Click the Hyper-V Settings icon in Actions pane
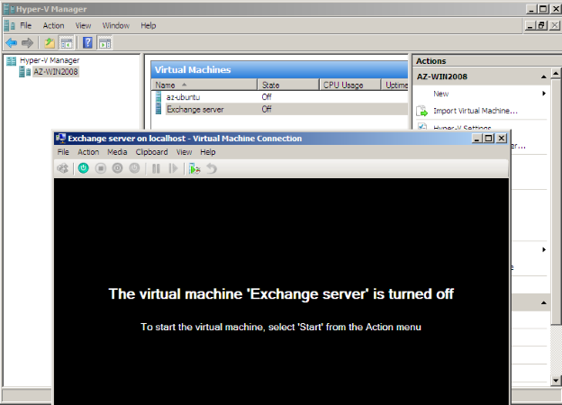Image resolution: width=562 pixels, height=405 pixels. (422, 126)
